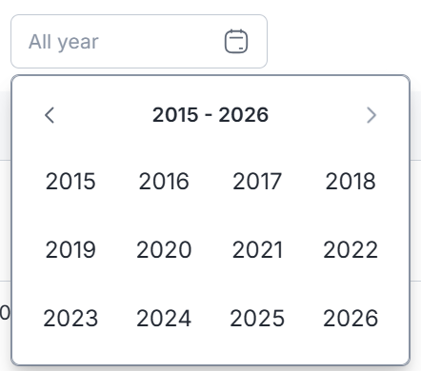Pick 2024 from the year grid
This screenshot has height=371, width=421.
click(164, 318)
